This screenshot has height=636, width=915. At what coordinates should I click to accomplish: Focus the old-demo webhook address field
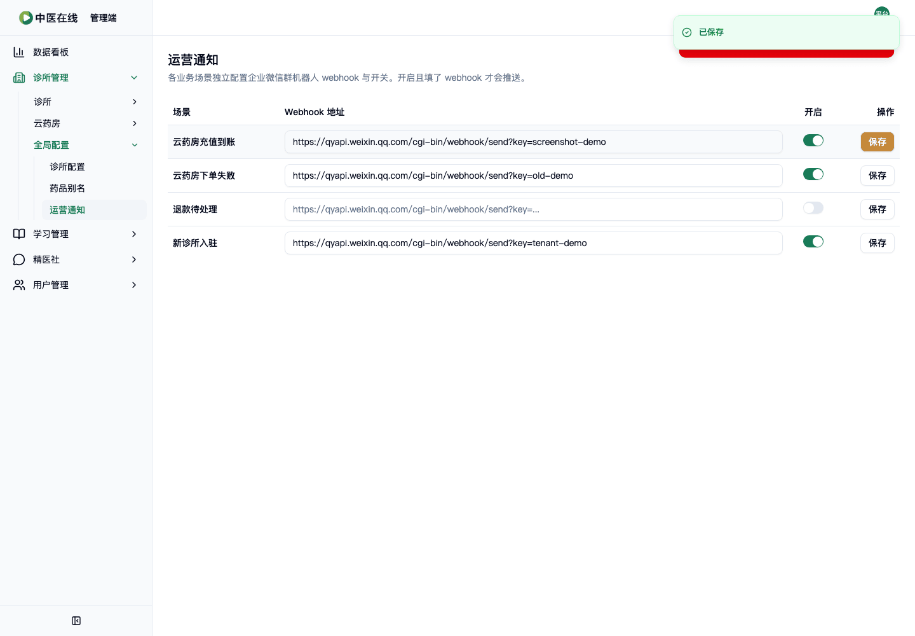(x=534, y=176)
